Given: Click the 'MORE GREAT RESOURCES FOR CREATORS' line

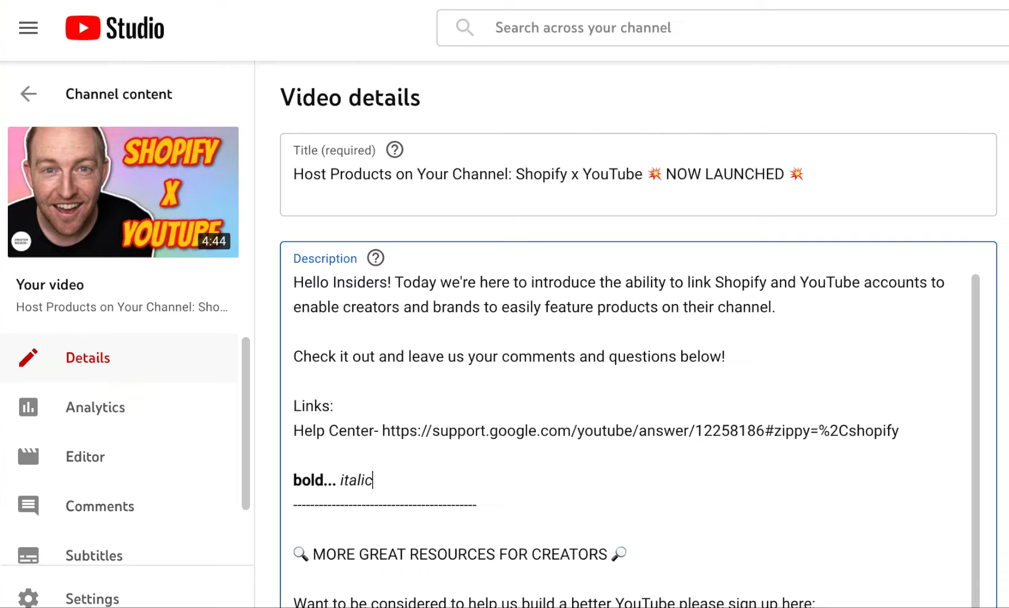Looking at the screenshot, I should click(x=460, y=554).
